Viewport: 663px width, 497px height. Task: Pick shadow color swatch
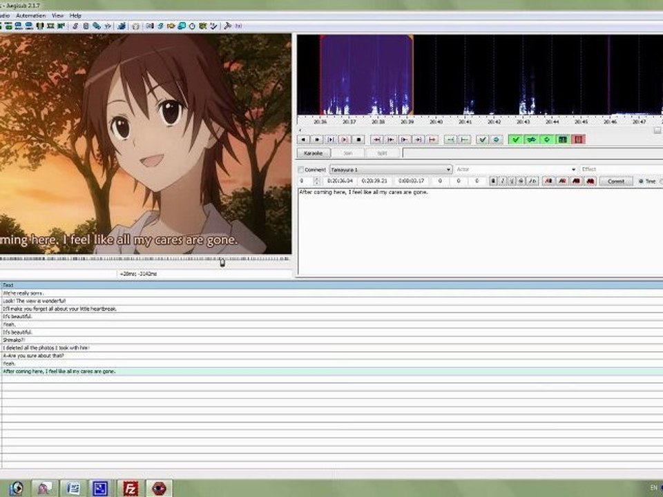click(x=590, y=182)
